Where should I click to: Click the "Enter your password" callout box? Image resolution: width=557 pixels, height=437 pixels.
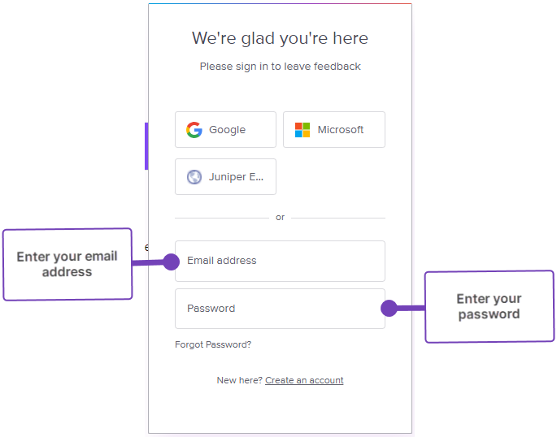(489, 306)
